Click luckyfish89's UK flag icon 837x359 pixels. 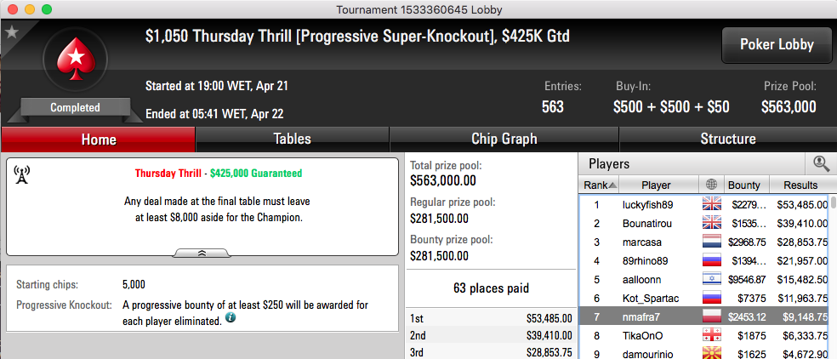(x=712, y=204)
